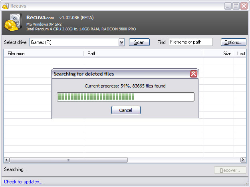Click the 'Searching...' status text
This screenshot has height=187, width=250.
point(15,169)
